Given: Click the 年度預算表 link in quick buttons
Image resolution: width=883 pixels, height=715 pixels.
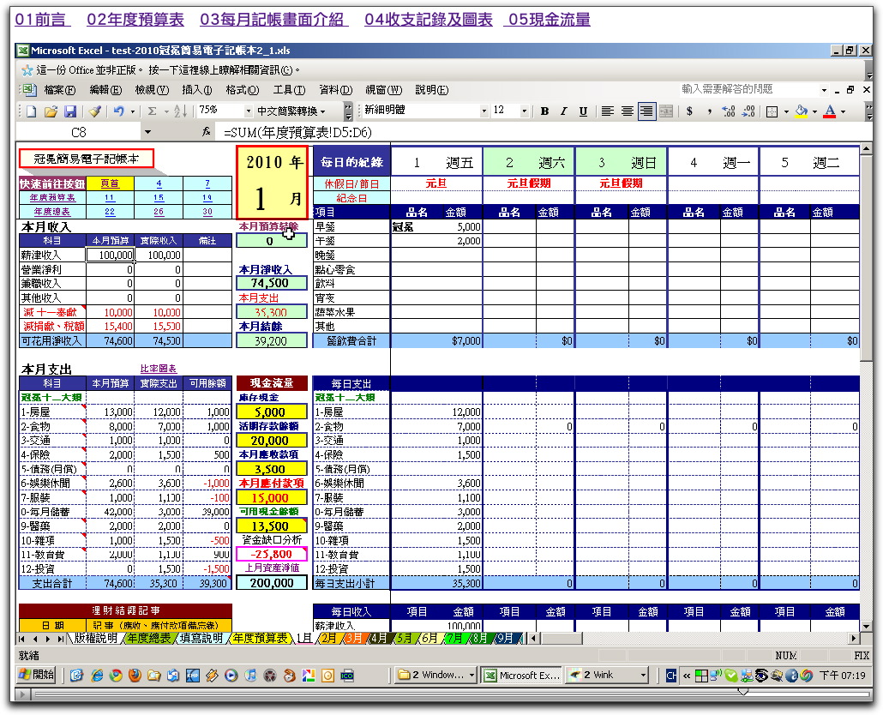Looking at the screenshot, I should click(x=52, y=197).
